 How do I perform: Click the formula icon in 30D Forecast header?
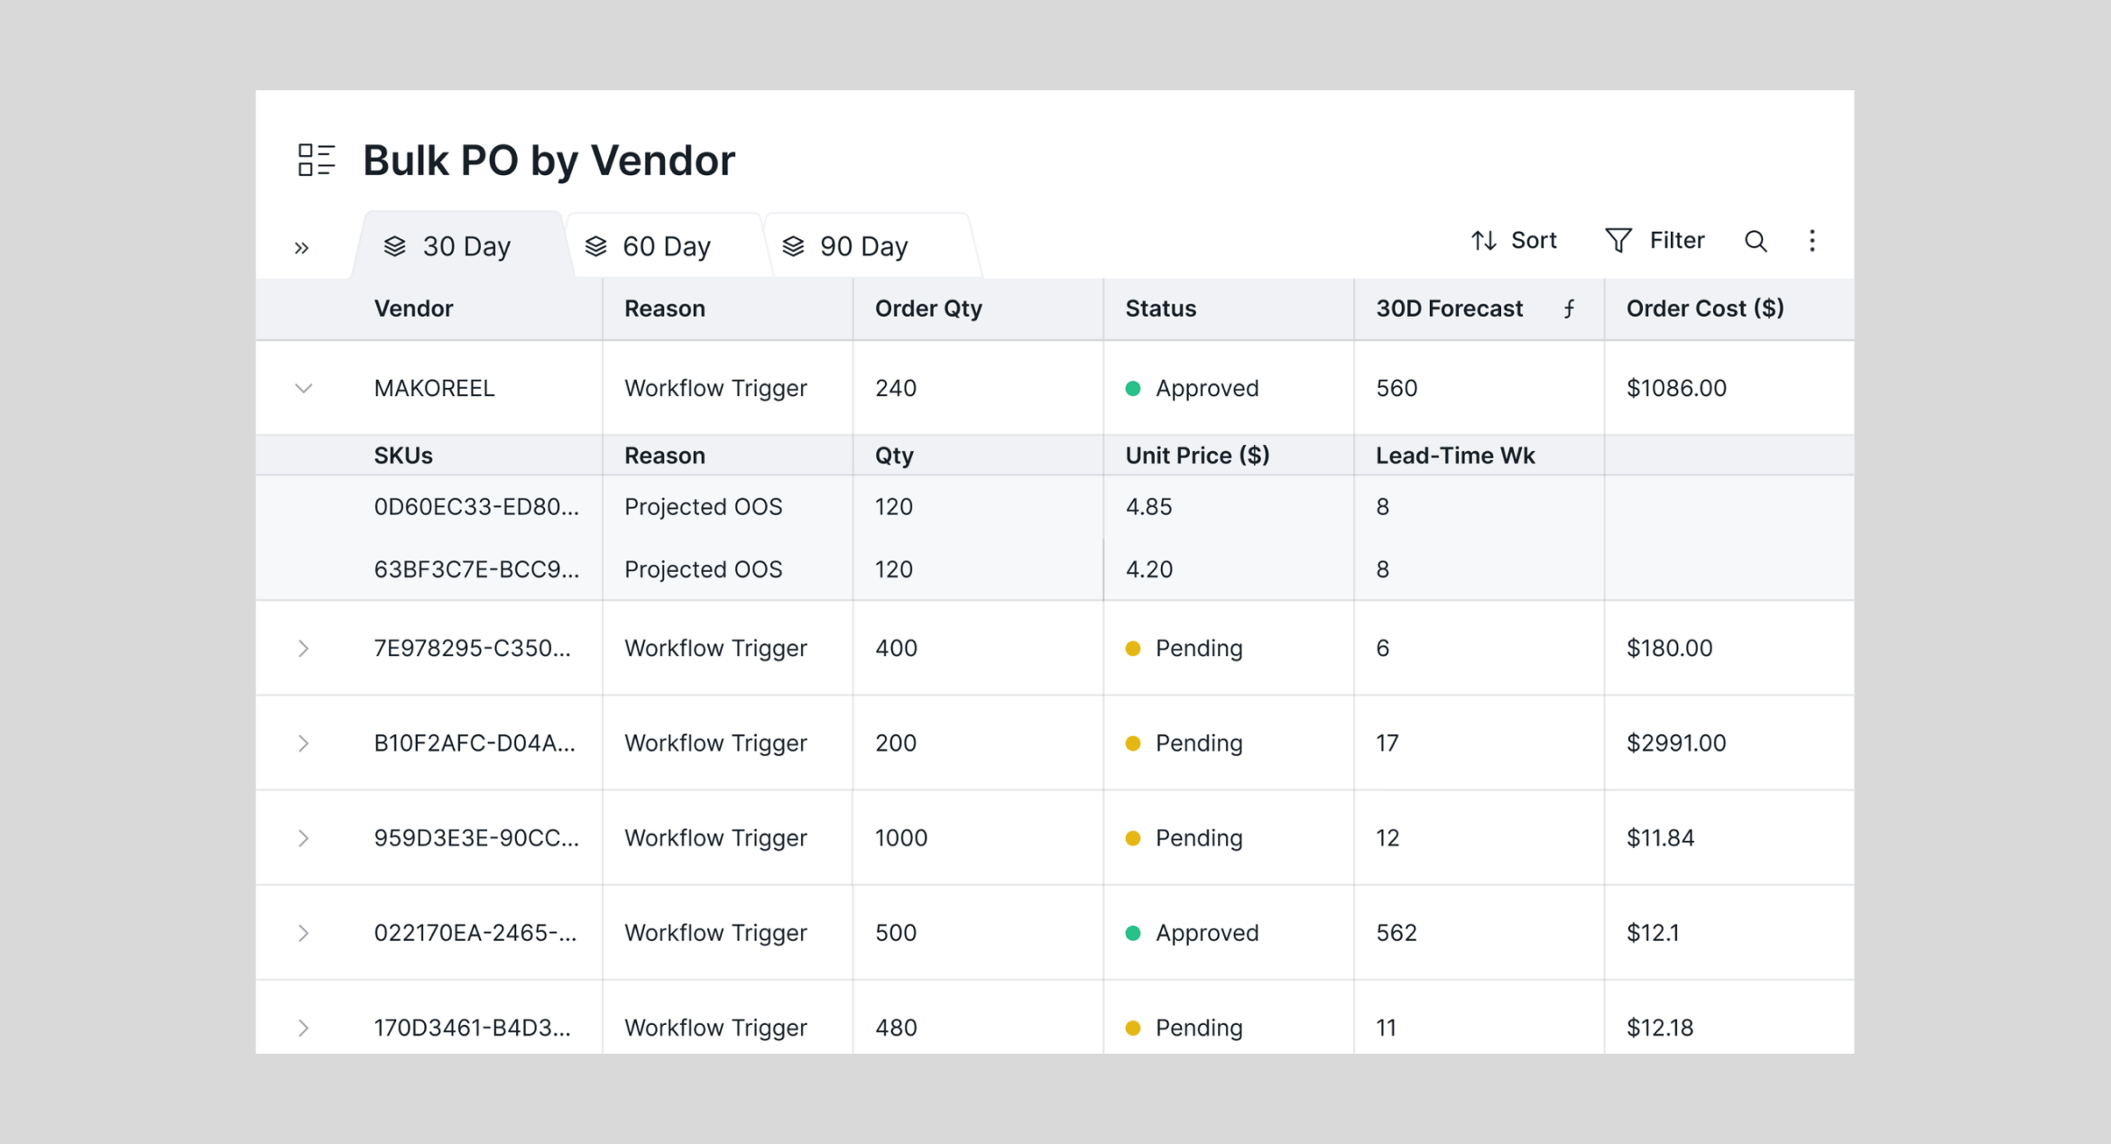tap(1569, 309)
